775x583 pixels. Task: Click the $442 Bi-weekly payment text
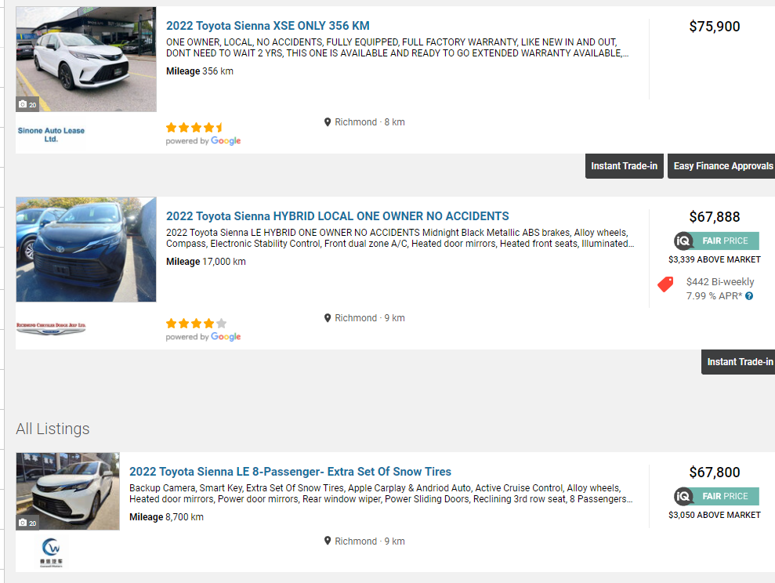tap(719, 282)
